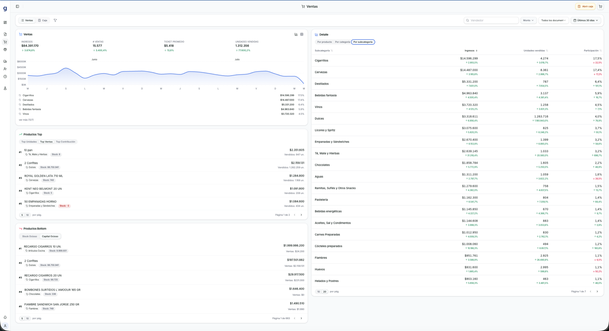Screen dimensions: 609x331
Task: Switch Ventas card to bar chart view icon
Action: pos(296,34)
